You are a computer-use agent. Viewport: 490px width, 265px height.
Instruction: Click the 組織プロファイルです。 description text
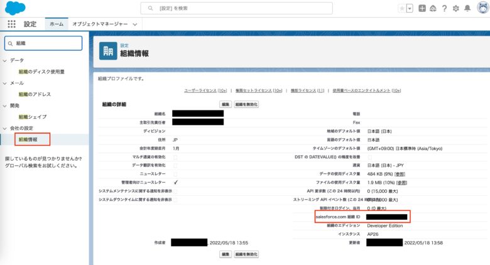pyautogui.click(x=121, y=78)
